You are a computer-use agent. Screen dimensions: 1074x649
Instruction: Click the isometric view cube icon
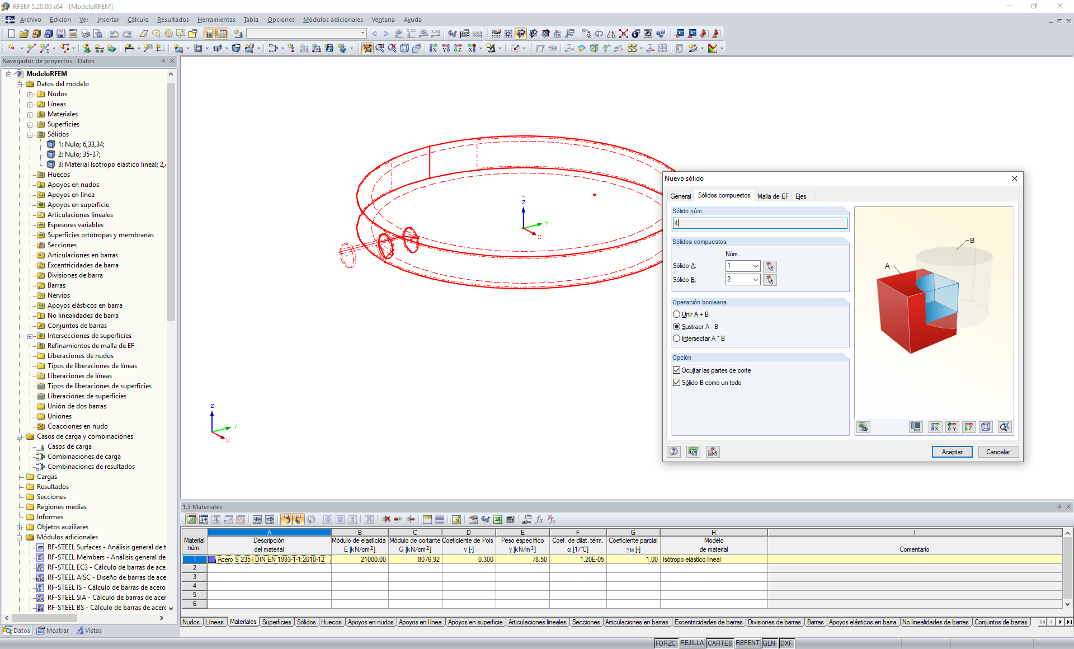986,427
